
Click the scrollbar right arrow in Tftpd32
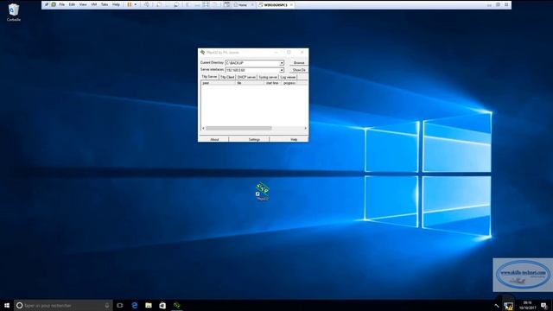pyautogui.click(x=305, y=129)
